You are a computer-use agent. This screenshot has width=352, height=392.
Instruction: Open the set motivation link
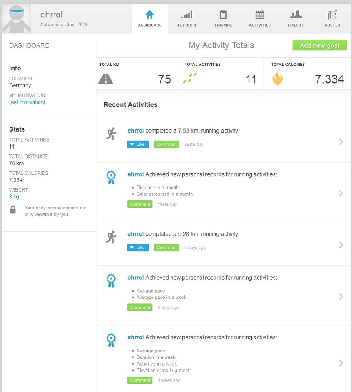[x=27, y=102]
